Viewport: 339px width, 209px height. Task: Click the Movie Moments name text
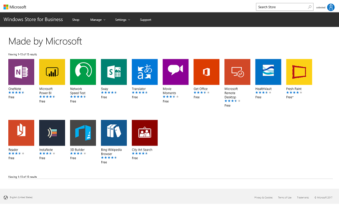tap(169, 91)
